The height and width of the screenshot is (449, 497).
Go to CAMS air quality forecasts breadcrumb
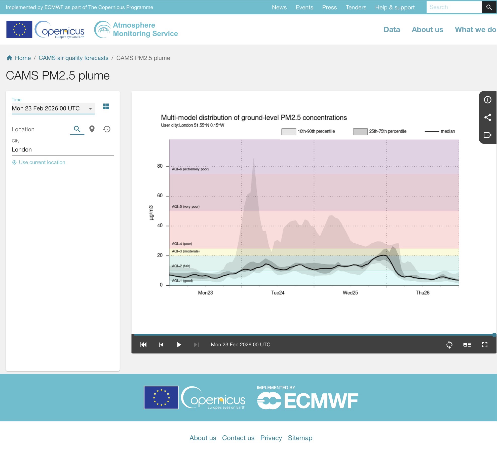click(x=73, y=58)
